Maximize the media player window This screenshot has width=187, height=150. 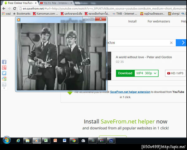click(x=92, y=19)
